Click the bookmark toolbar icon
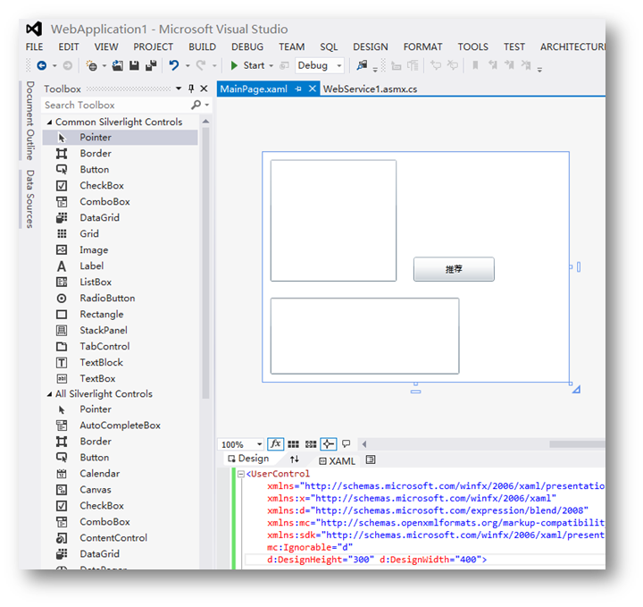Image resolution: width=643 pixels, height=607 pixels. pos(475,65)
